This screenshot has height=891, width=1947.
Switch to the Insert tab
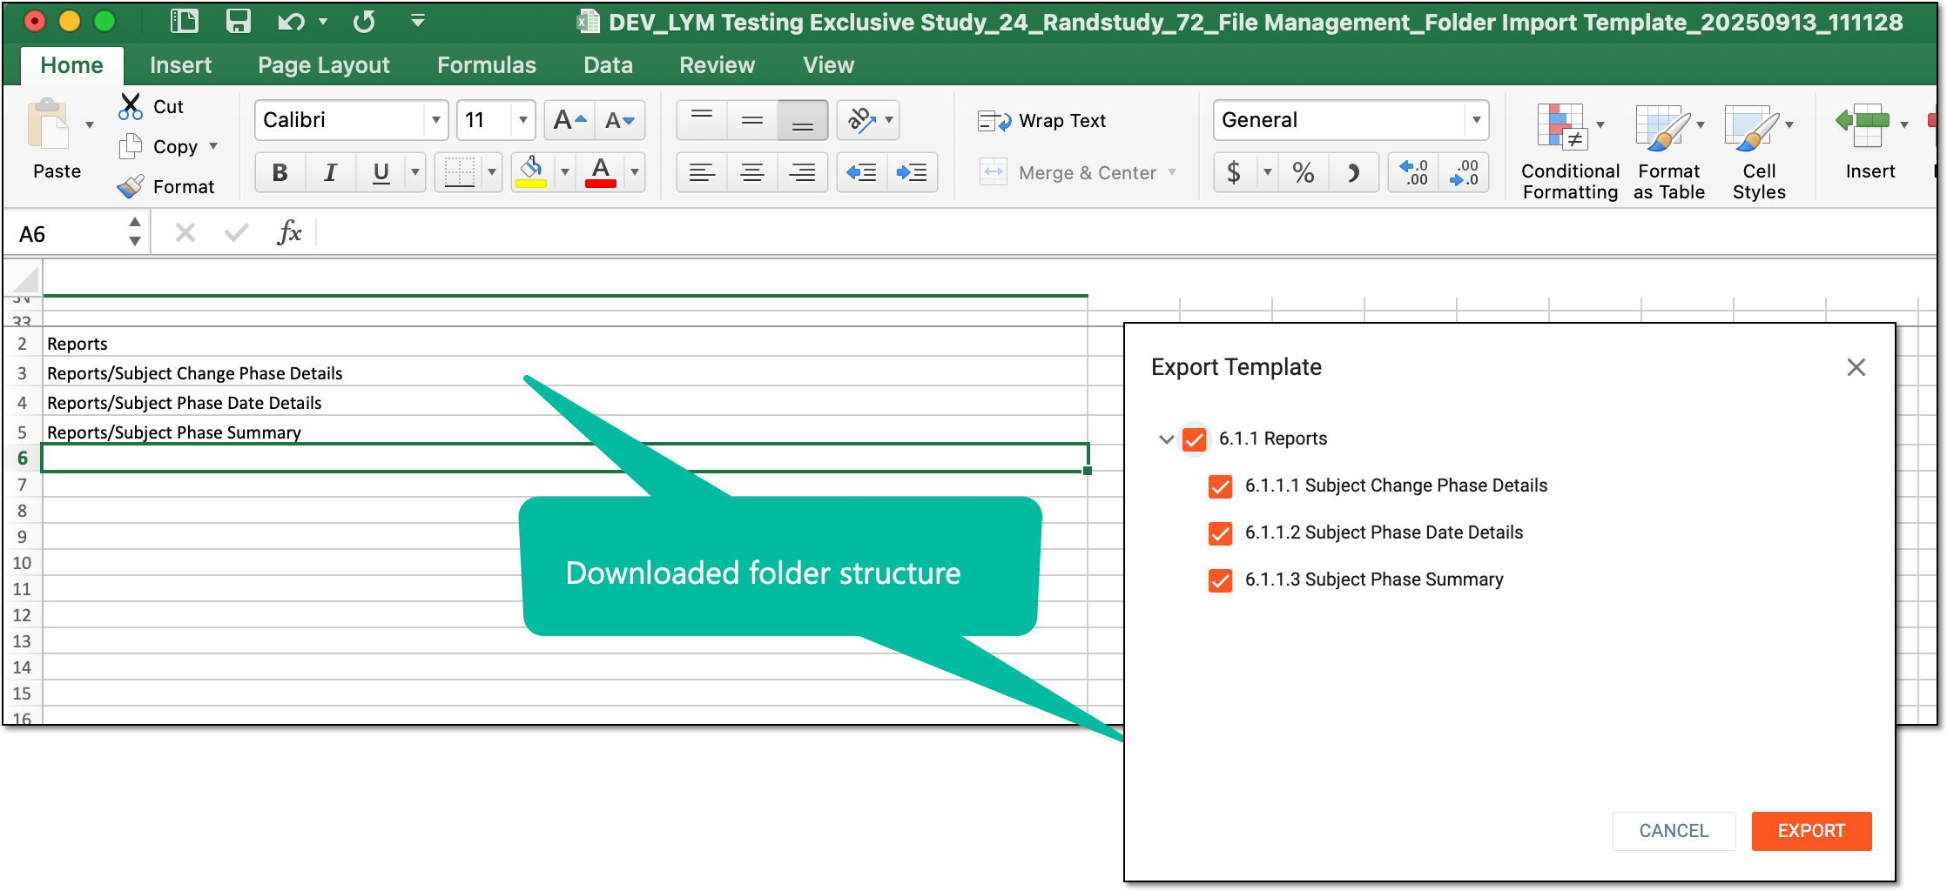(x=180, y=65)
